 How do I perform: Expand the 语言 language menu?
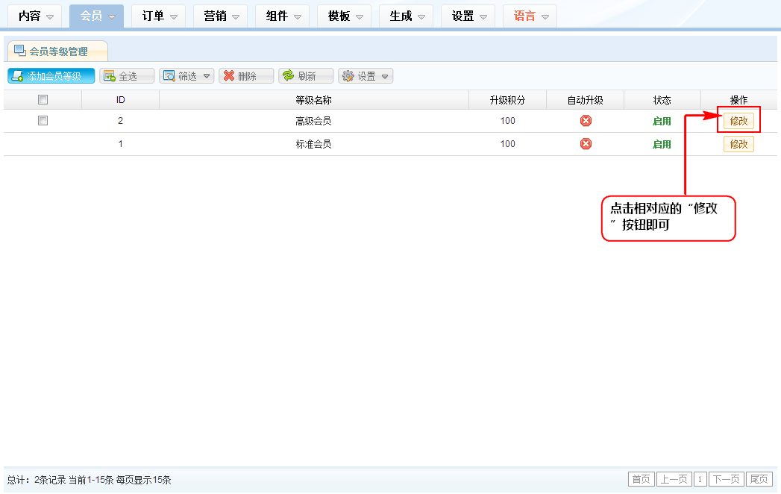click(x=530, y=16)
